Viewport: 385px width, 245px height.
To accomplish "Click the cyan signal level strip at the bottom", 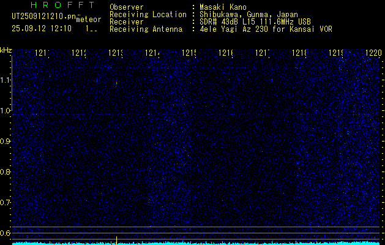I will tap(196, 243).
